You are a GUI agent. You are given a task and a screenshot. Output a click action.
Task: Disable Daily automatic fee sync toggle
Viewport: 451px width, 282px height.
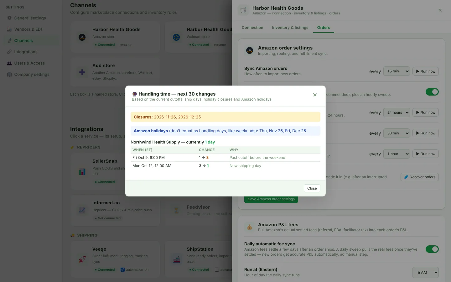[432, 249]
